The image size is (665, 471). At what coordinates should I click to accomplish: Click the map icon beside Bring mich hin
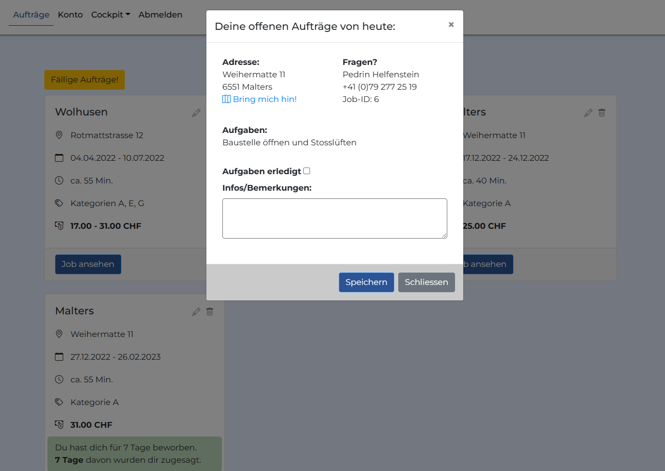click(226, 99)
